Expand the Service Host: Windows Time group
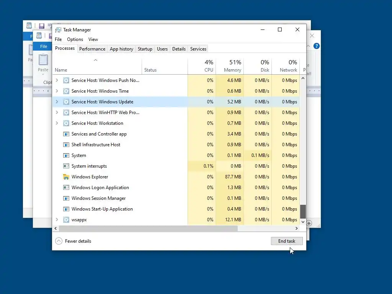 [57, 91]
